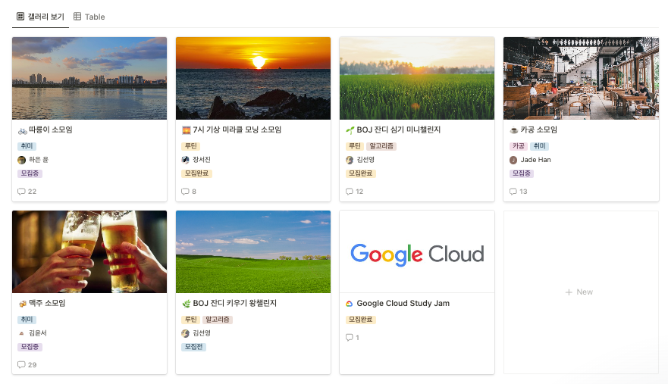Click the bicycle icon of 따릉이 소모임

click(22, 130)
